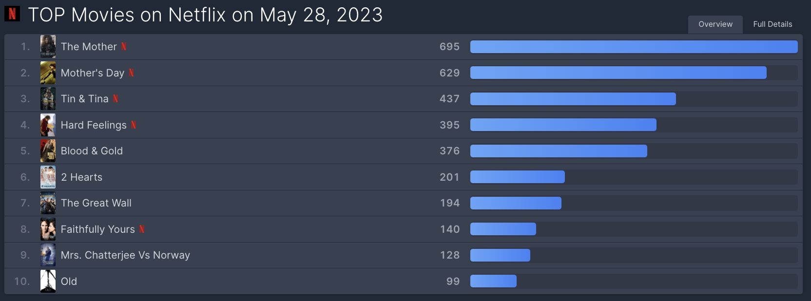Viewport: 811px width, 301px height.
Task: Click the Netflix badge beside Faithfully Yours
Action: click(x=142, y=229)
